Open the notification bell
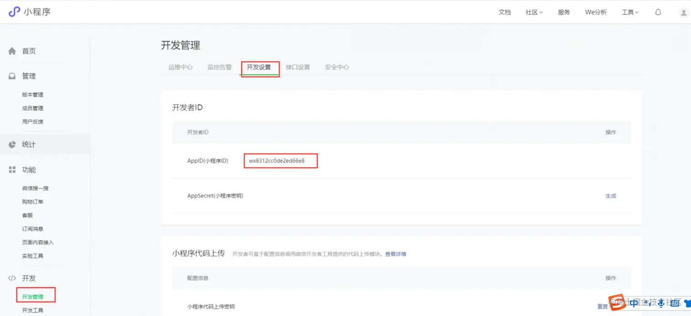Viewport: 691px width, 316px height. point(658,12)
